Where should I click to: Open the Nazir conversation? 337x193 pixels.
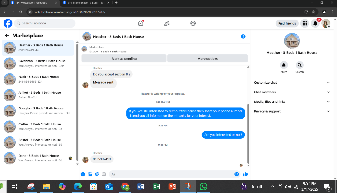tap(38, 79)
